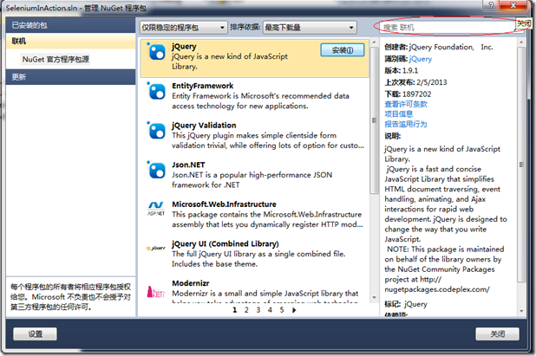Click the package list scroll up arrow
Screen dimensions: 536x356
[375, 42]
